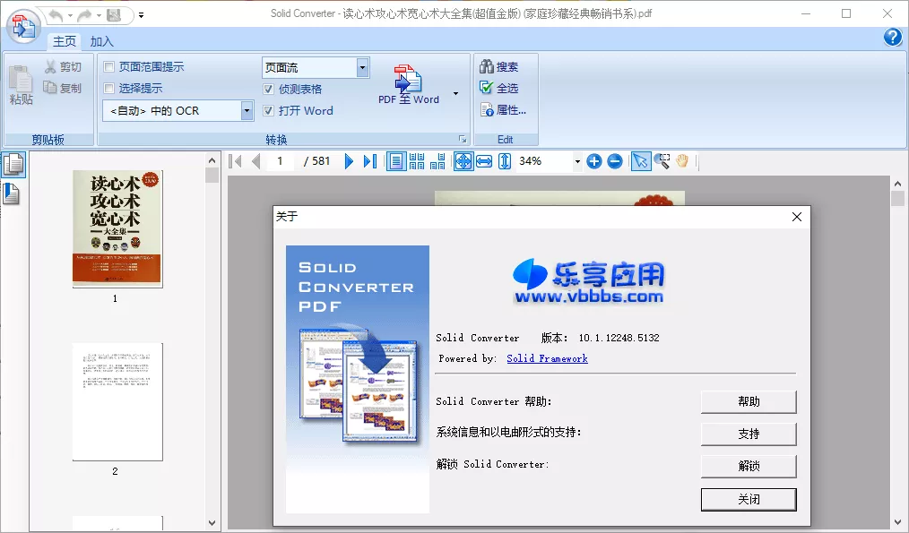Select the 粘贴 (Paste) icon in the clipboard group
This screenshot has width=909, height=533.
tap(20, 85)
